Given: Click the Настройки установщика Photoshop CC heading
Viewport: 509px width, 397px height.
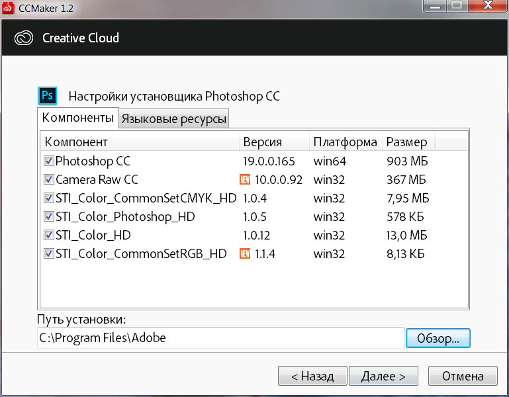Looking at the screenshot, I should tap(174, 97).
